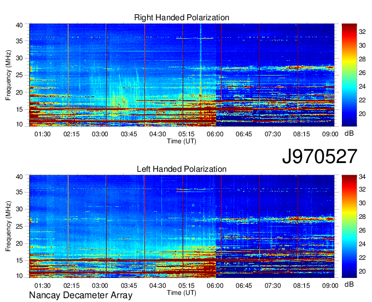Click the 30 MHz tick of the Right Handed plot
This screenshot has height=302, width=372.
pos(19,58)
